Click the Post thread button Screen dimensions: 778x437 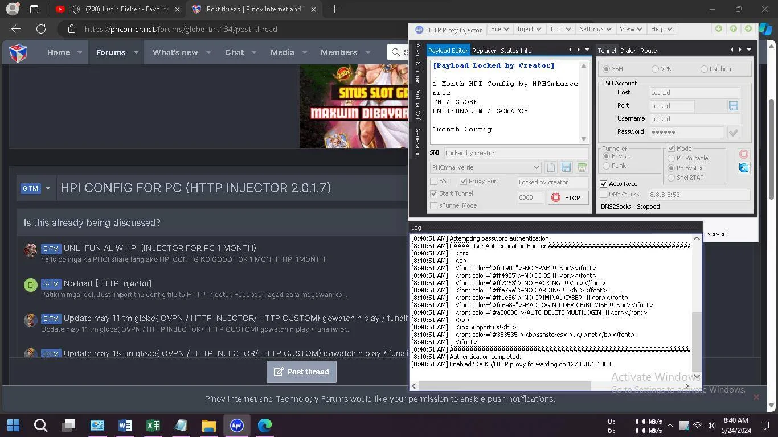coord(301,372)
